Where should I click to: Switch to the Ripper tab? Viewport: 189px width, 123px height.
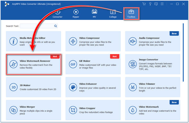(x=76, y=14)
